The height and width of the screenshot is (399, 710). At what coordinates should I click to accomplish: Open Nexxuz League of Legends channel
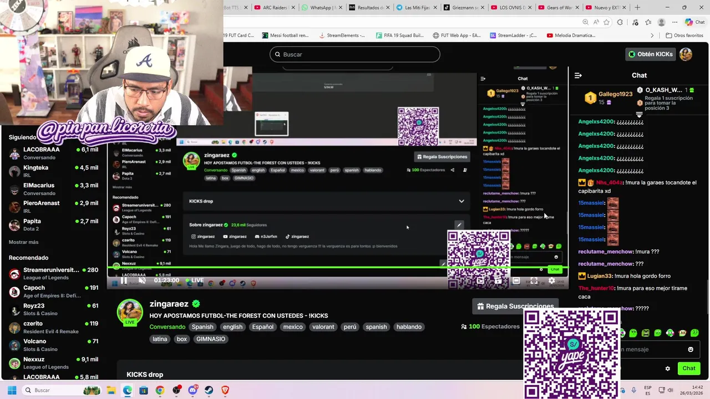tap(53, 363)
